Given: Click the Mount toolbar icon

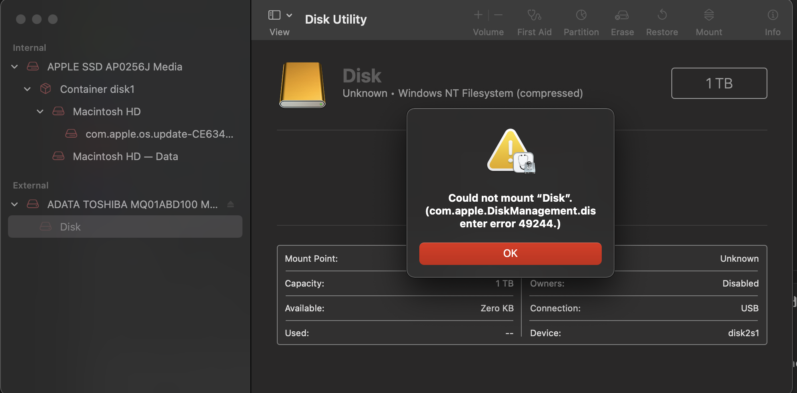Looking at the screenshot, I should coord(709,15).
